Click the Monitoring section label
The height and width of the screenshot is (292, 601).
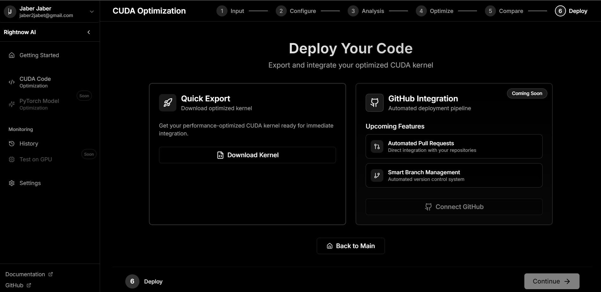click(x=21, y=129)
